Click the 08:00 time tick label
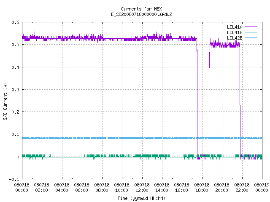The width and height of the screenshot is (270, 202). [x=102, y=190]
